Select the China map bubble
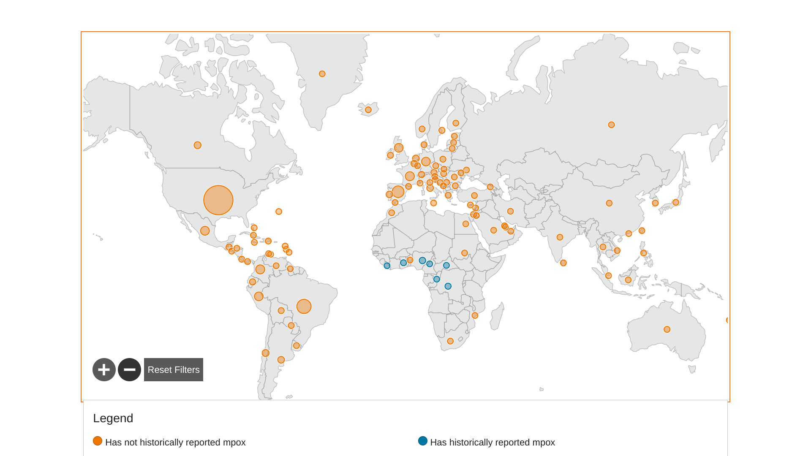The height and width of the screenshot is (456, 811). click(609, 203)
